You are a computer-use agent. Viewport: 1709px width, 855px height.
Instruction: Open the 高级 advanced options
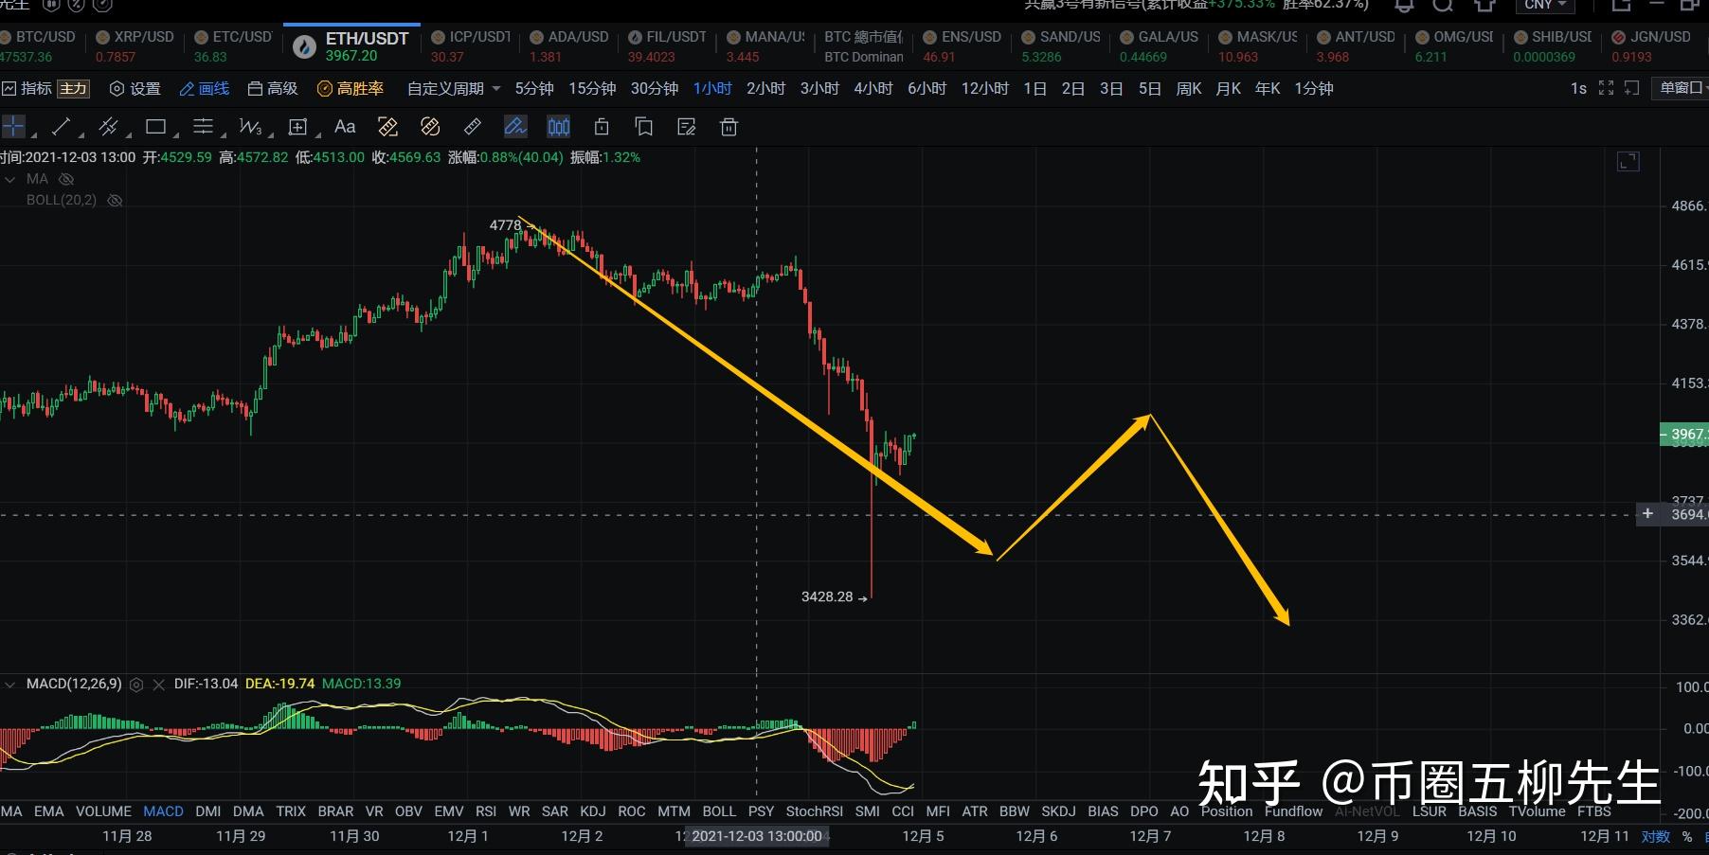273,88
